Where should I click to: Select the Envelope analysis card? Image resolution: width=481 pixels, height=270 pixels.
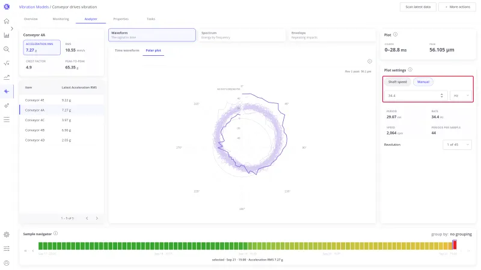tap(332, 35)
